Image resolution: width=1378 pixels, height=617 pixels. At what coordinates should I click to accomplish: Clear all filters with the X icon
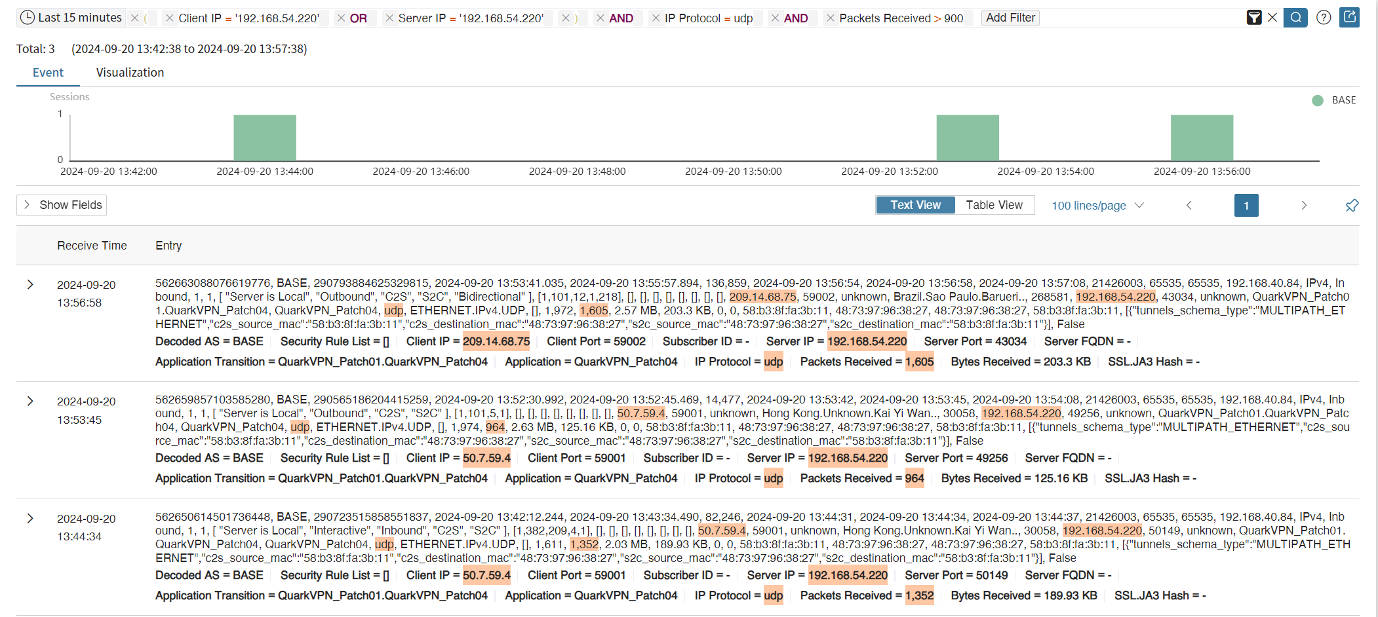pyautogui.click(x=1272, y=18)
